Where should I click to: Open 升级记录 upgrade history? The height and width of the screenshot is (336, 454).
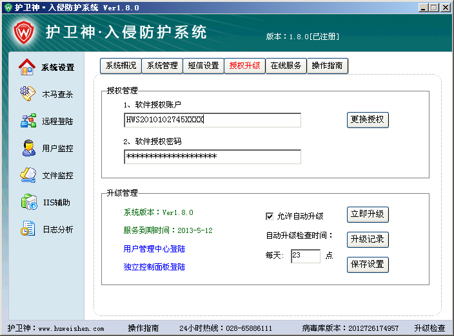tap(368, 239)
